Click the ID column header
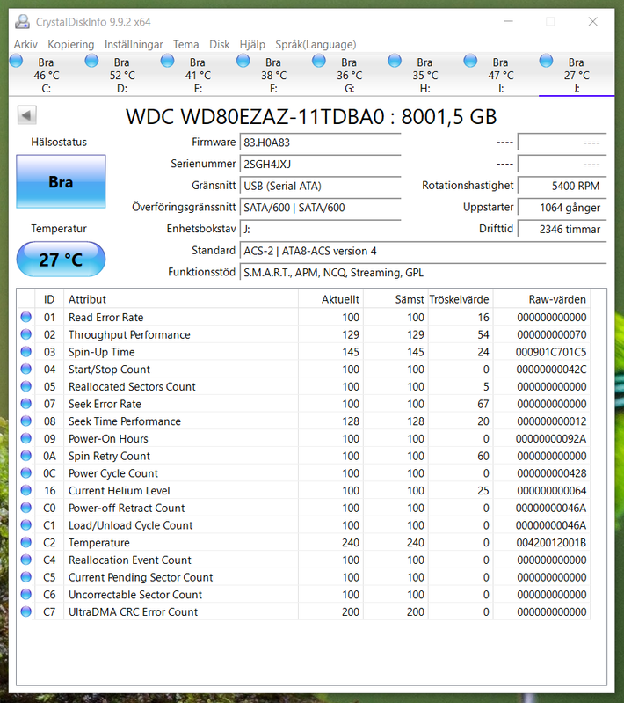This screenshot has height=703, width=624. tap(49, 299)
